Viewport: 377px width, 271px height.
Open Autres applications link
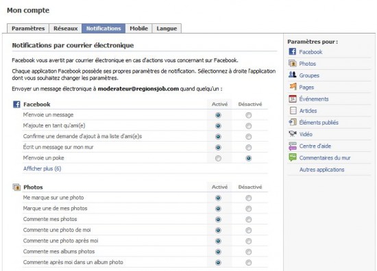(x=321, y=170)
